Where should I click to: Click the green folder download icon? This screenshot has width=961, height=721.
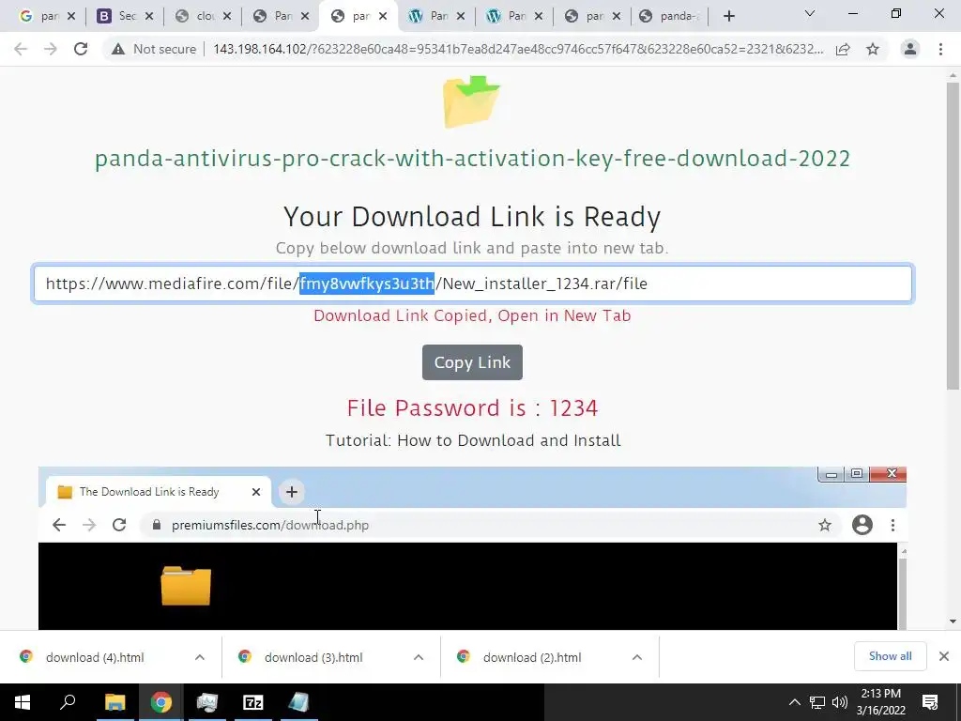(x=471, y=101)
